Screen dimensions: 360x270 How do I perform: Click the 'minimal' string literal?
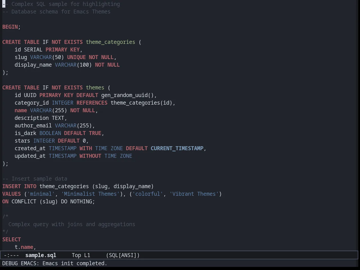[x=41, y=194]
